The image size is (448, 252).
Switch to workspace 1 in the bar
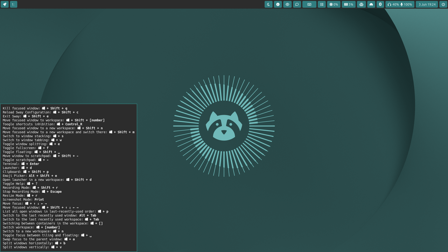[13, 5]
